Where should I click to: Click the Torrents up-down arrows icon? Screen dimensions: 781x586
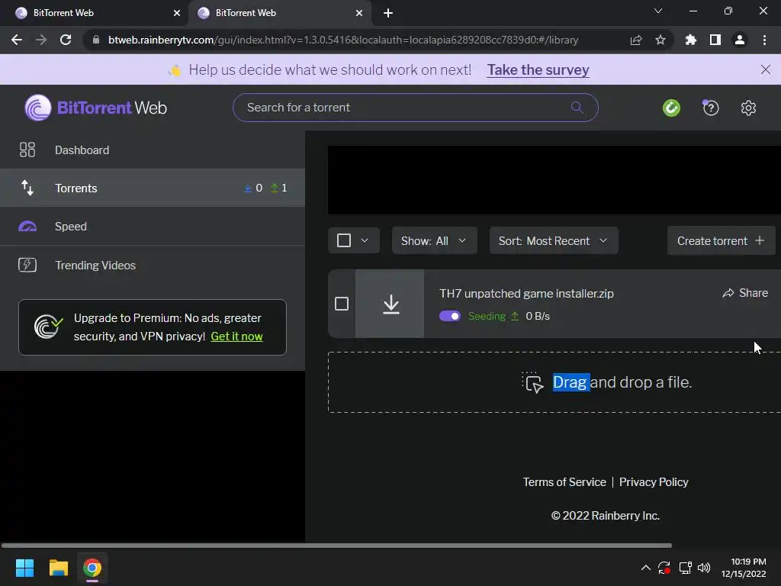tap(27, 188)
